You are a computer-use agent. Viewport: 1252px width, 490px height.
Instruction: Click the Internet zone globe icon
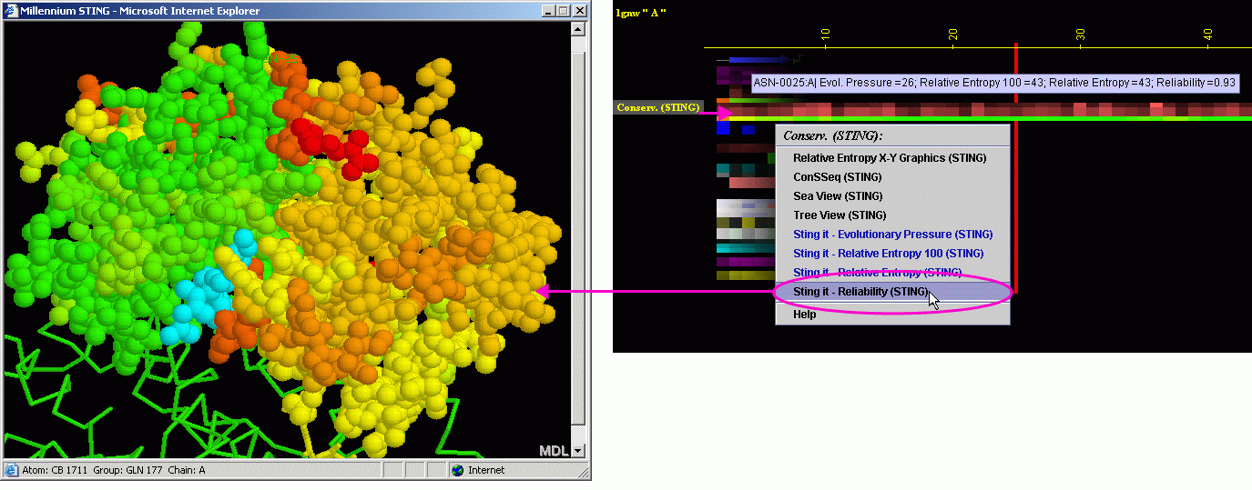click(457, 470)
